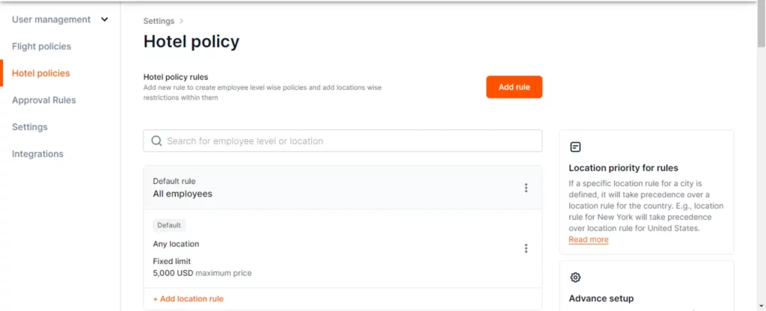Screen dimensions: 766x311
Task: Open the three-dot menu for Default rule
Action: [526, 188]
